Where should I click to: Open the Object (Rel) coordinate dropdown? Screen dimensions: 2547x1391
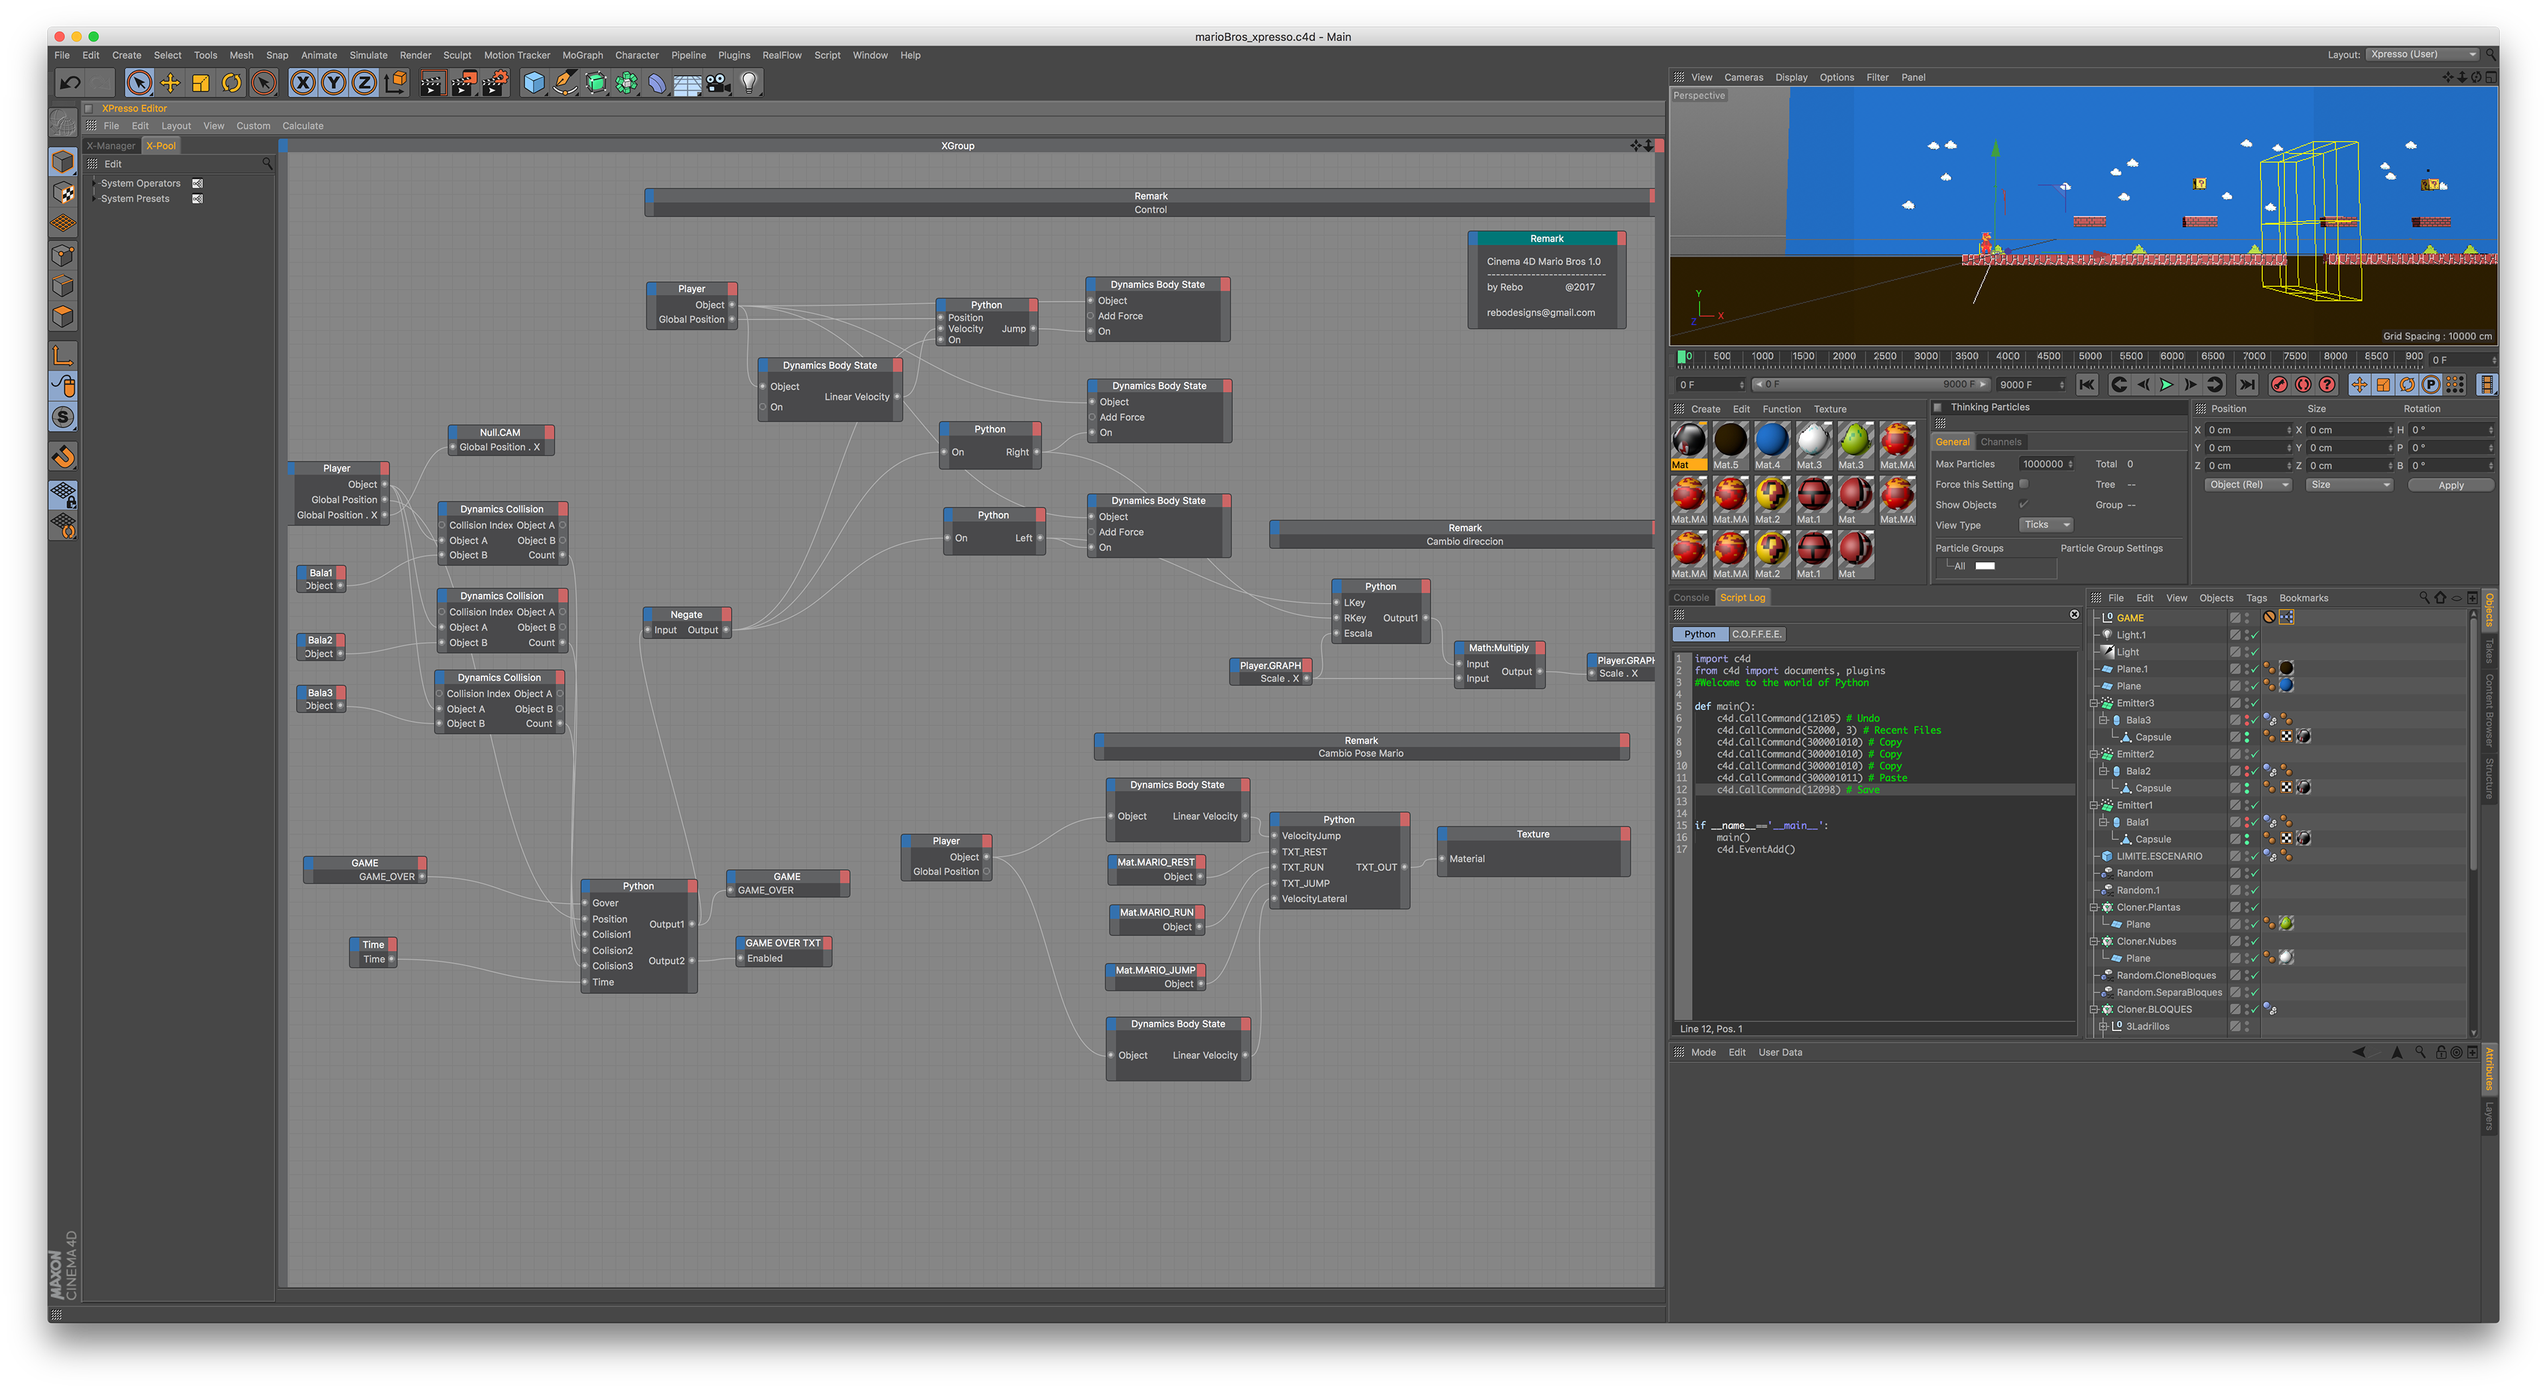tap(2247, 485)
